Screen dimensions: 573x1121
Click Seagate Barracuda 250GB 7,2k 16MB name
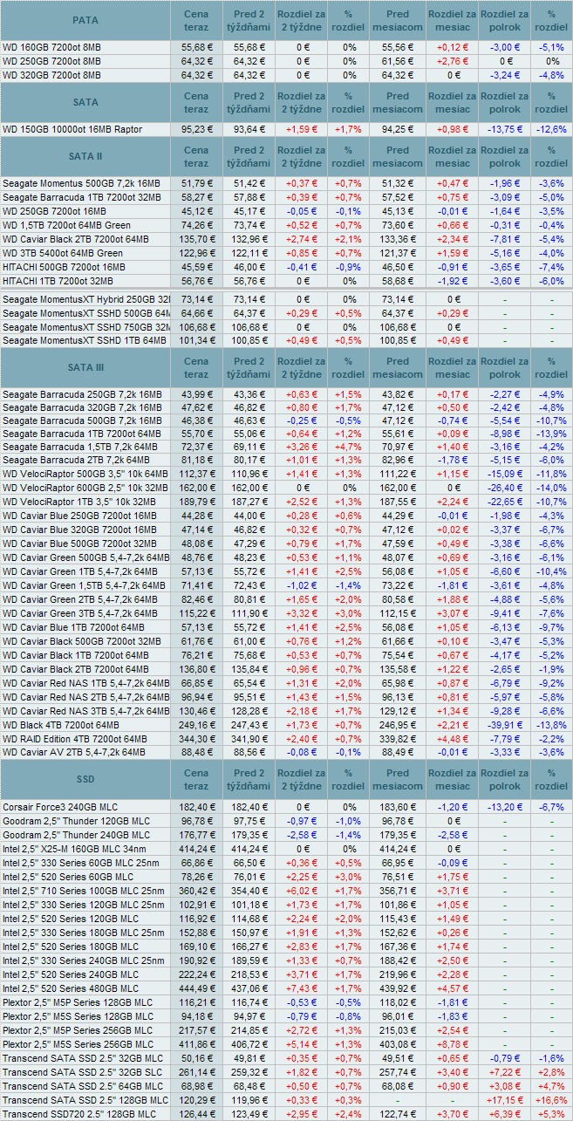[x=82, y=394]
